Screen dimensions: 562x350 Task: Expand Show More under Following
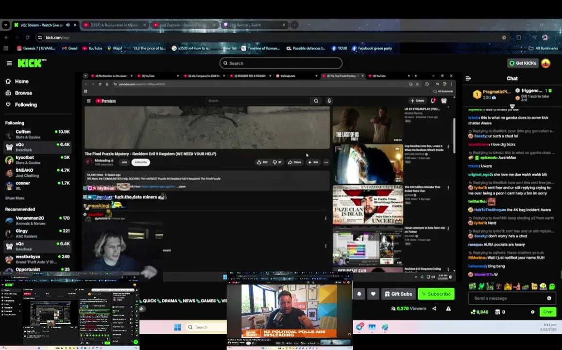pyautogui.click(x=15, y=198)
